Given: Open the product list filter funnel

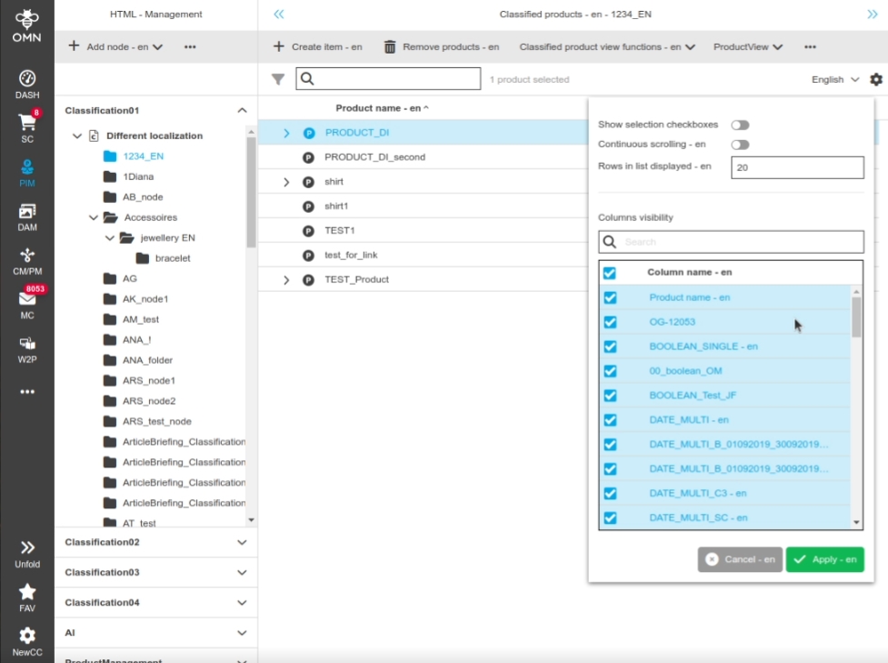Looking at the screenshot, I should 278,79.
